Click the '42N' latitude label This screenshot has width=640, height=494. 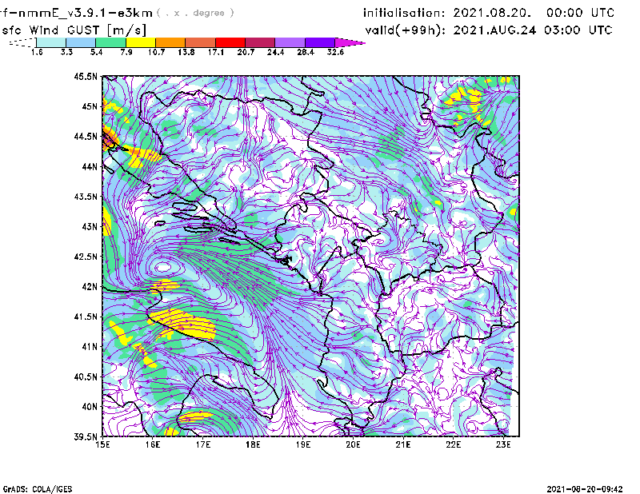tap(90, 287)
